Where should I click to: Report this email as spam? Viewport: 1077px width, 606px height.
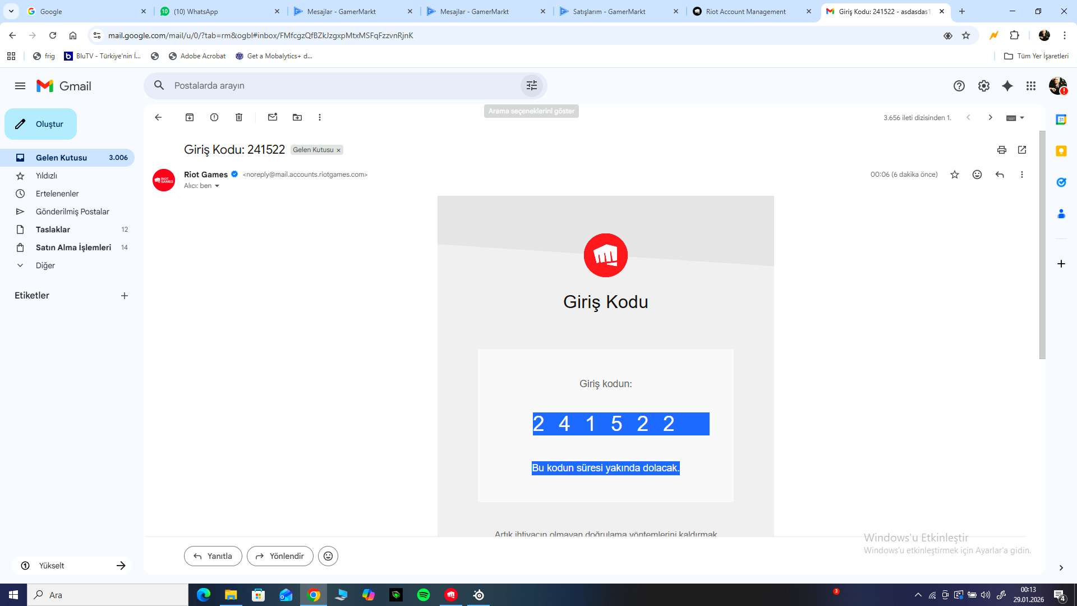coord(214,117)
